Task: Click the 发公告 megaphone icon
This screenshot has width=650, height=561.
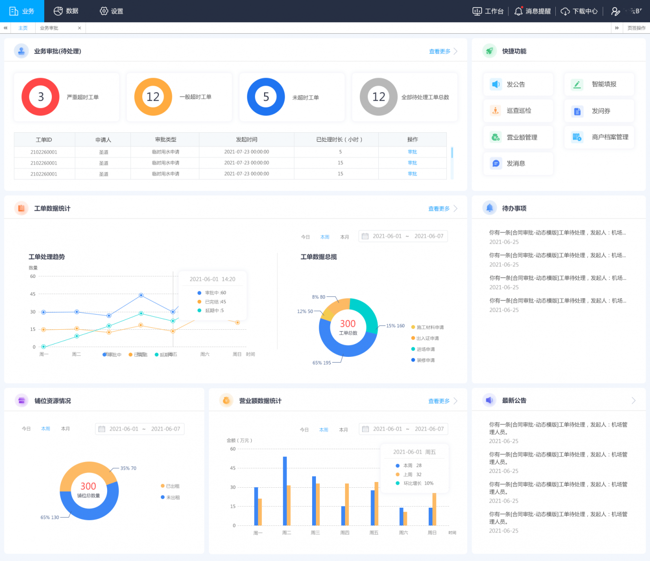Action: tap(496, 84)
